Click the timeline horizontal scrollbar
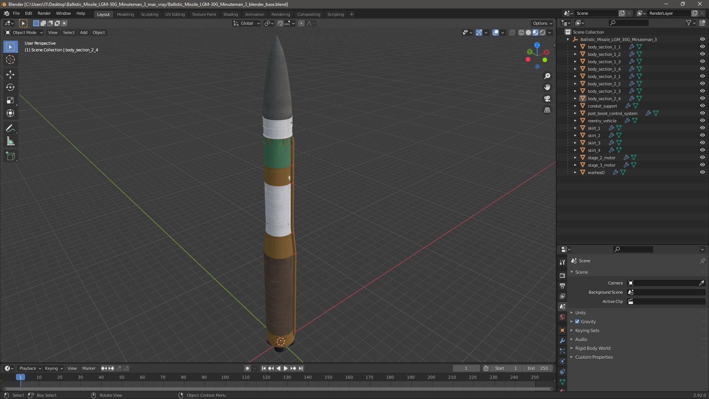 pyautogui.click(x=278, y=389)
